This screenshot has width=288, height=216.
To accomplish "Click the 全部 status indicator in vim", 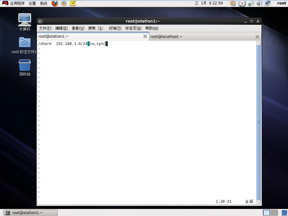I will (x=249, y=201).
